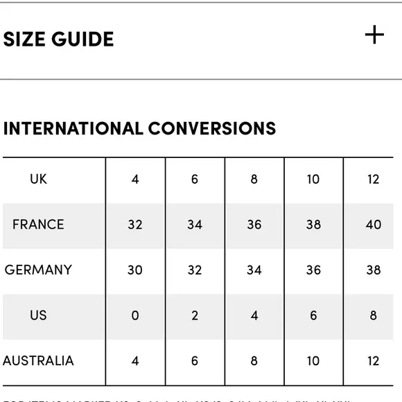
Task: Select Australia size 12 cell
Action: [374, 360]
